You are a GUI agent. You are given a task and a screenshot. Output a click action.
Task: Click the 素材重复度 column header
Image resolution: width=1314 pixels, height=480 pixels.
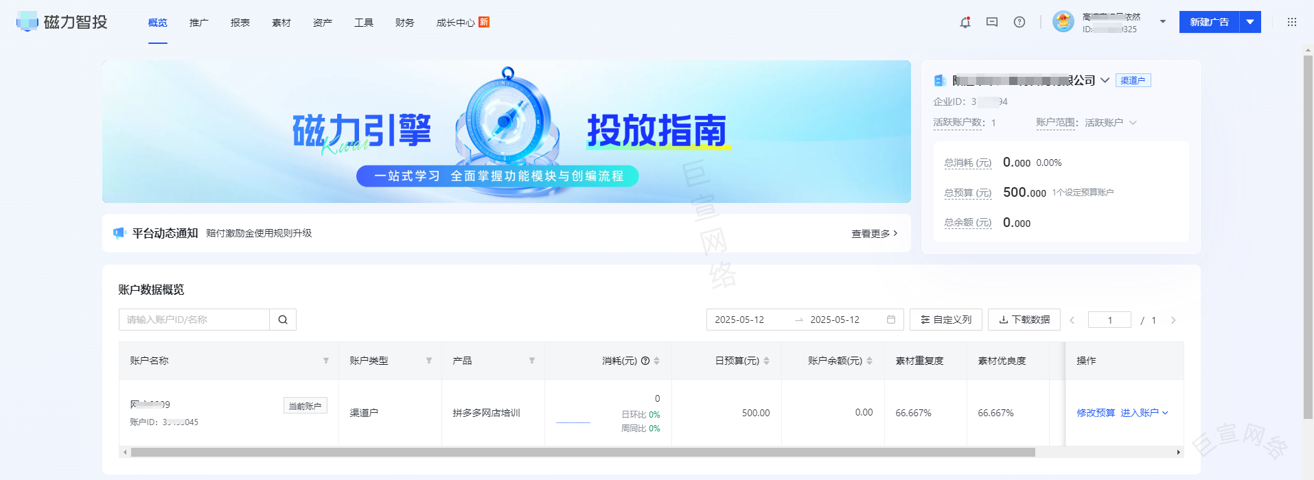coord(920,361)
